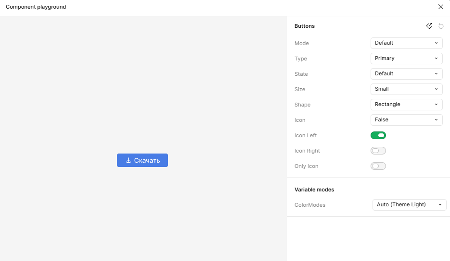Click the Buttons section heading
This screenshot has width=450, height=261.
[305, 26]
